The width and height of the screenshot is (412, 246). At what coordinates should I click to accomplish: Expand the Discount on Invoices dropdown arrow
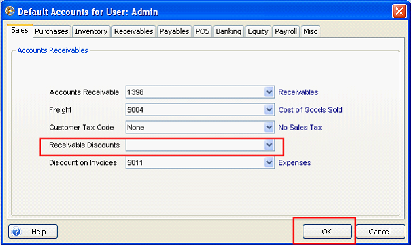coord(269,162)
